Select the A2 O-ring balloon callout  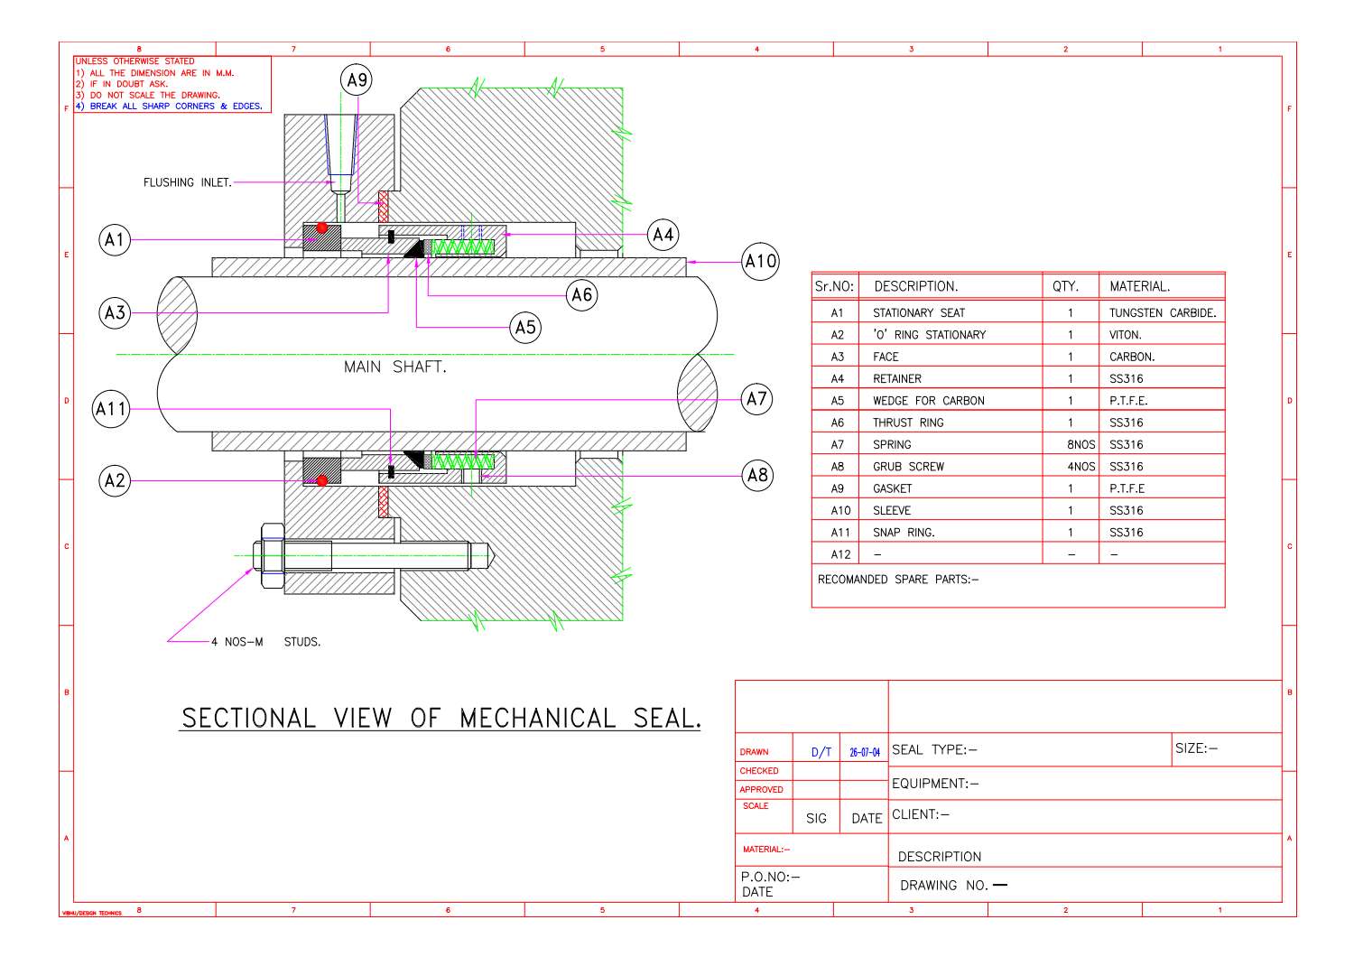[x=115, y=478]
